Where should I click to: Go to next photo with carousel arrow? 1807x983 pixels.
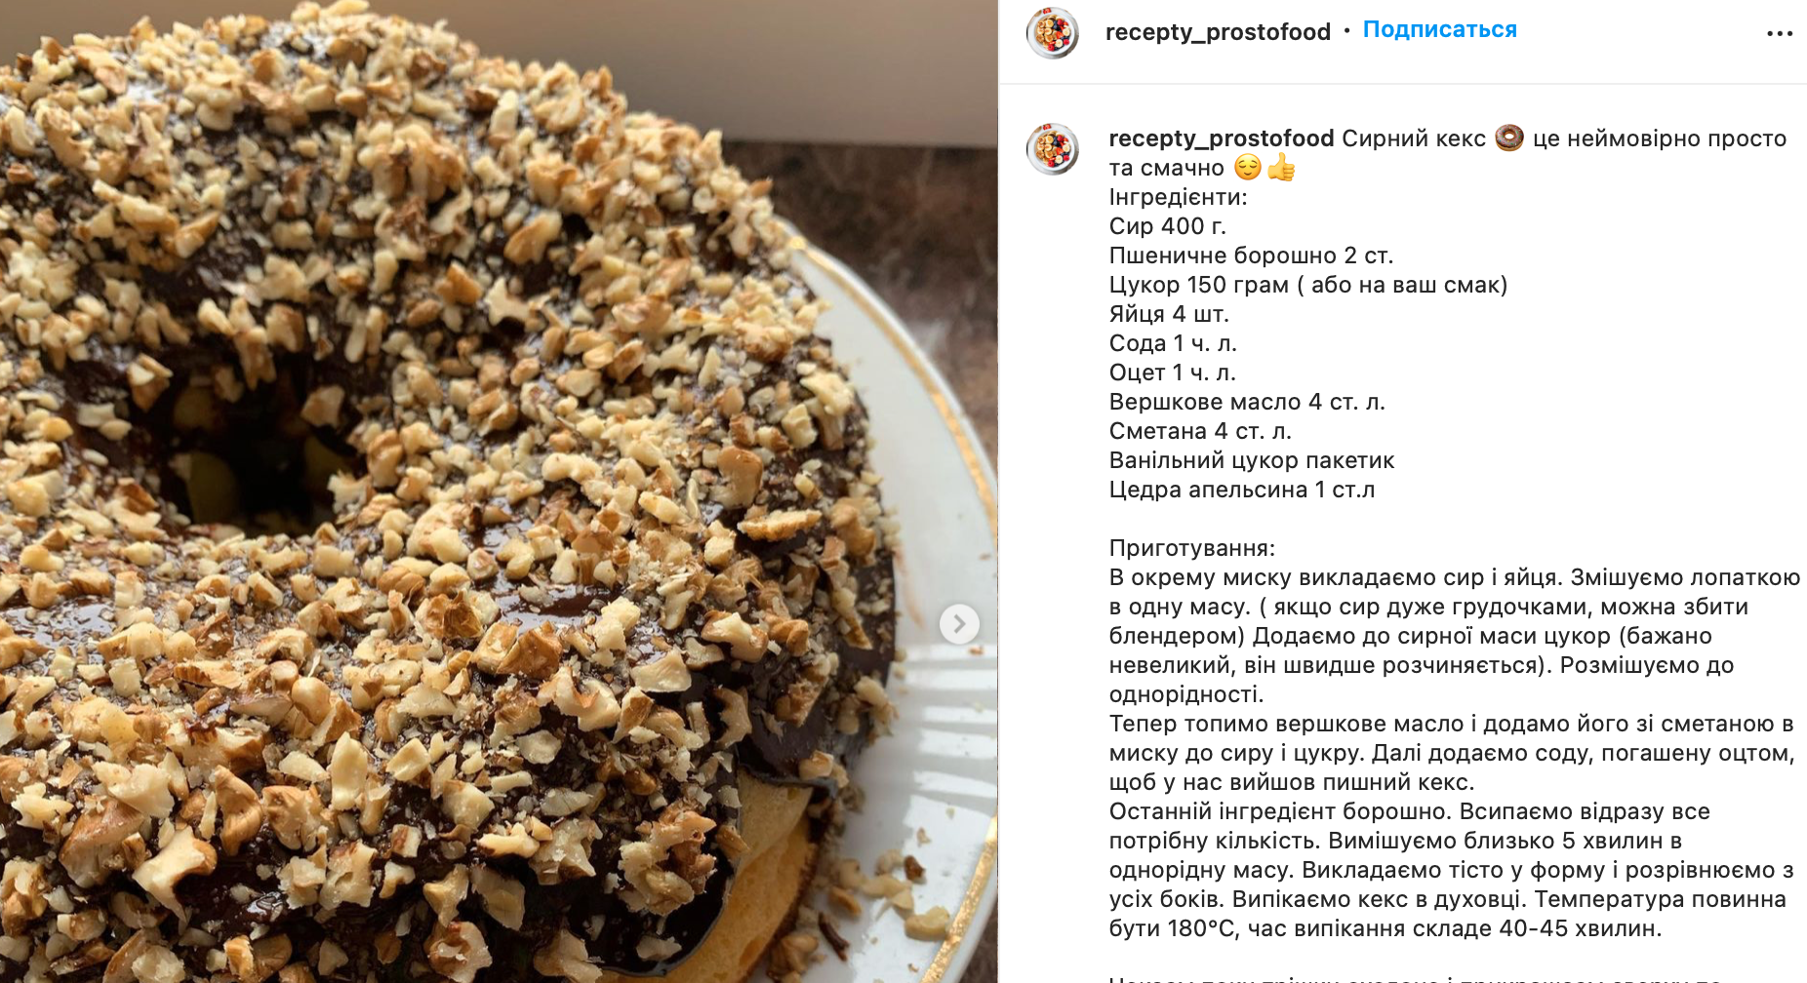click(x=959, y=623)
